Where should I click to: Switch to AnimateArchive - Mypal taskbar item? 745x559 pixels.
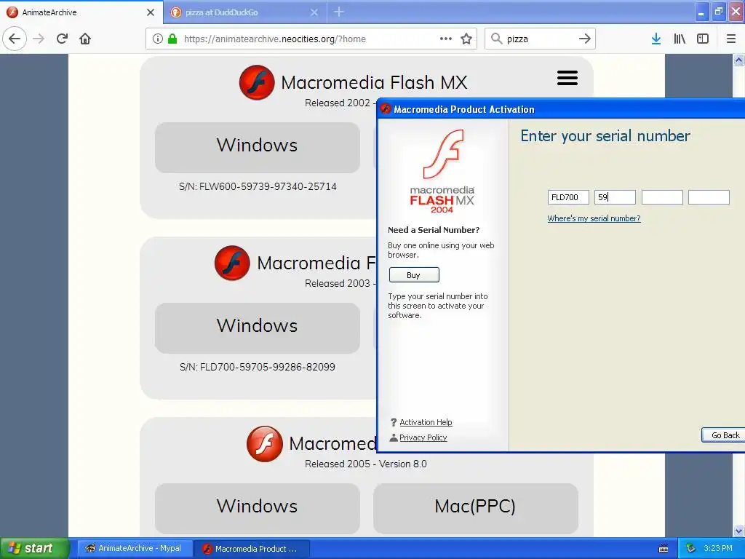click(135, 548)
